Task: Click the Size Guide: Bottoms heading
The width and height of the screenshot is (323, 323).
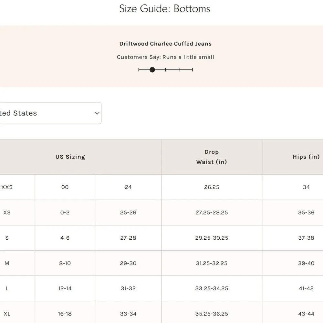Action: pyautogui.click(x=165, y=9)
